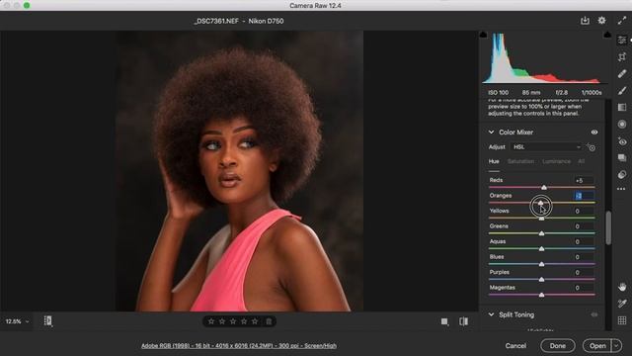Click the Magentas value field
The image size is (632, 356).
[584, 288]
